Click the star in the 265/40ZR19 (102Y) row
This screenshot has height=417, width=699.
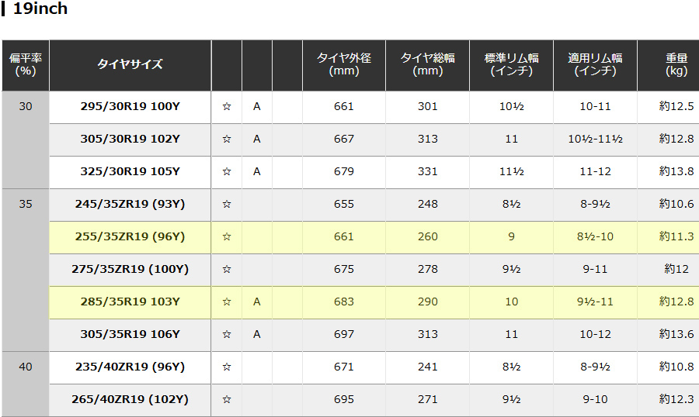tap(227, 399)
